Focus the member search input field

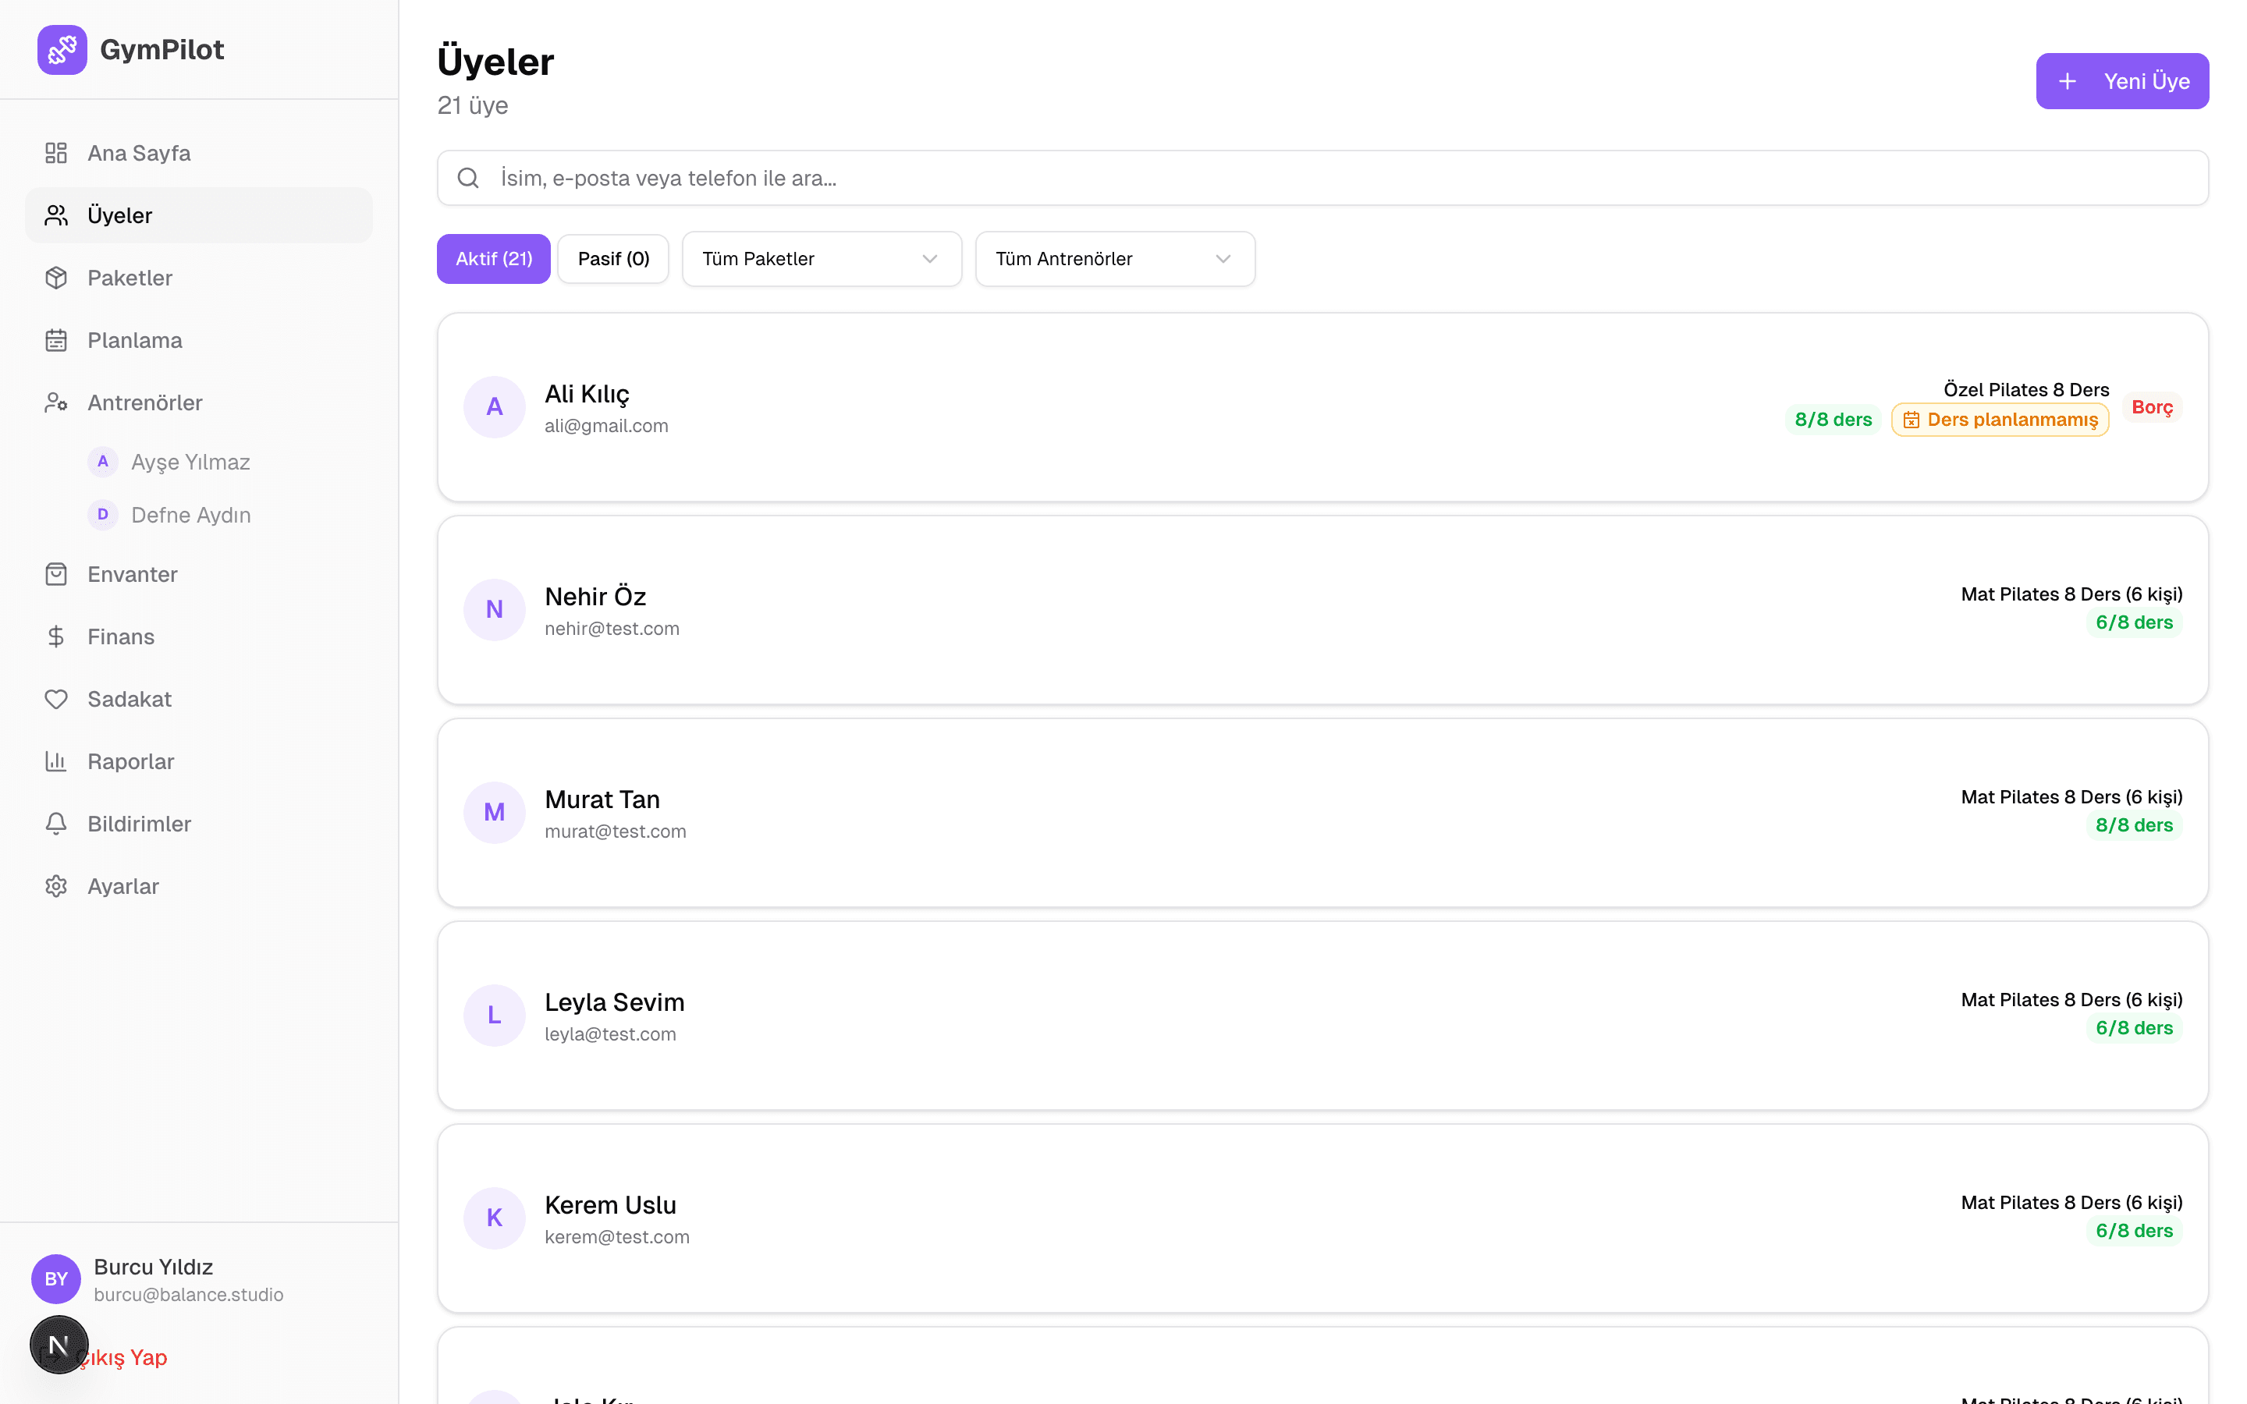(1322, 177)
